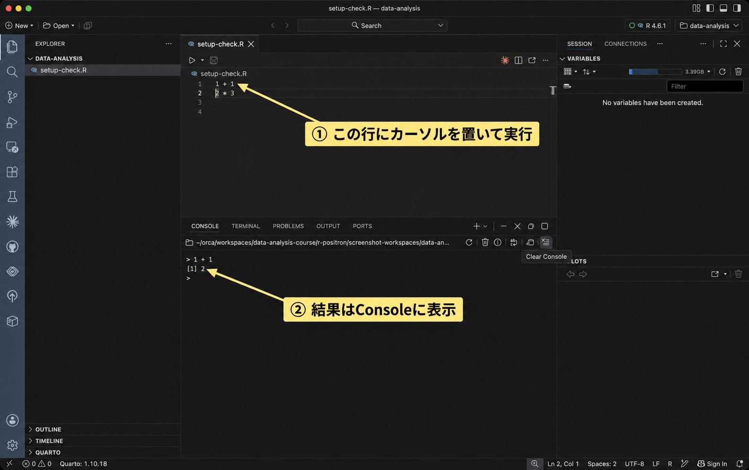Image resolution: width=749 pixels, height=470 pixels.
Task: Delete all variables with trash icon
Action: pos(739,71)
